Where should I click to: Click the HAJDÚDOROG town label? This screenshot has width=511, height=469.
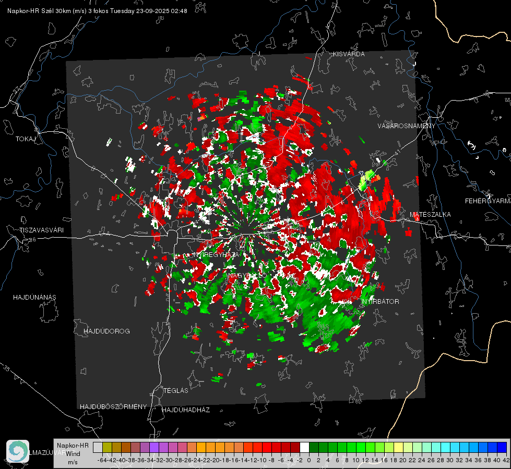click(106, 331)
